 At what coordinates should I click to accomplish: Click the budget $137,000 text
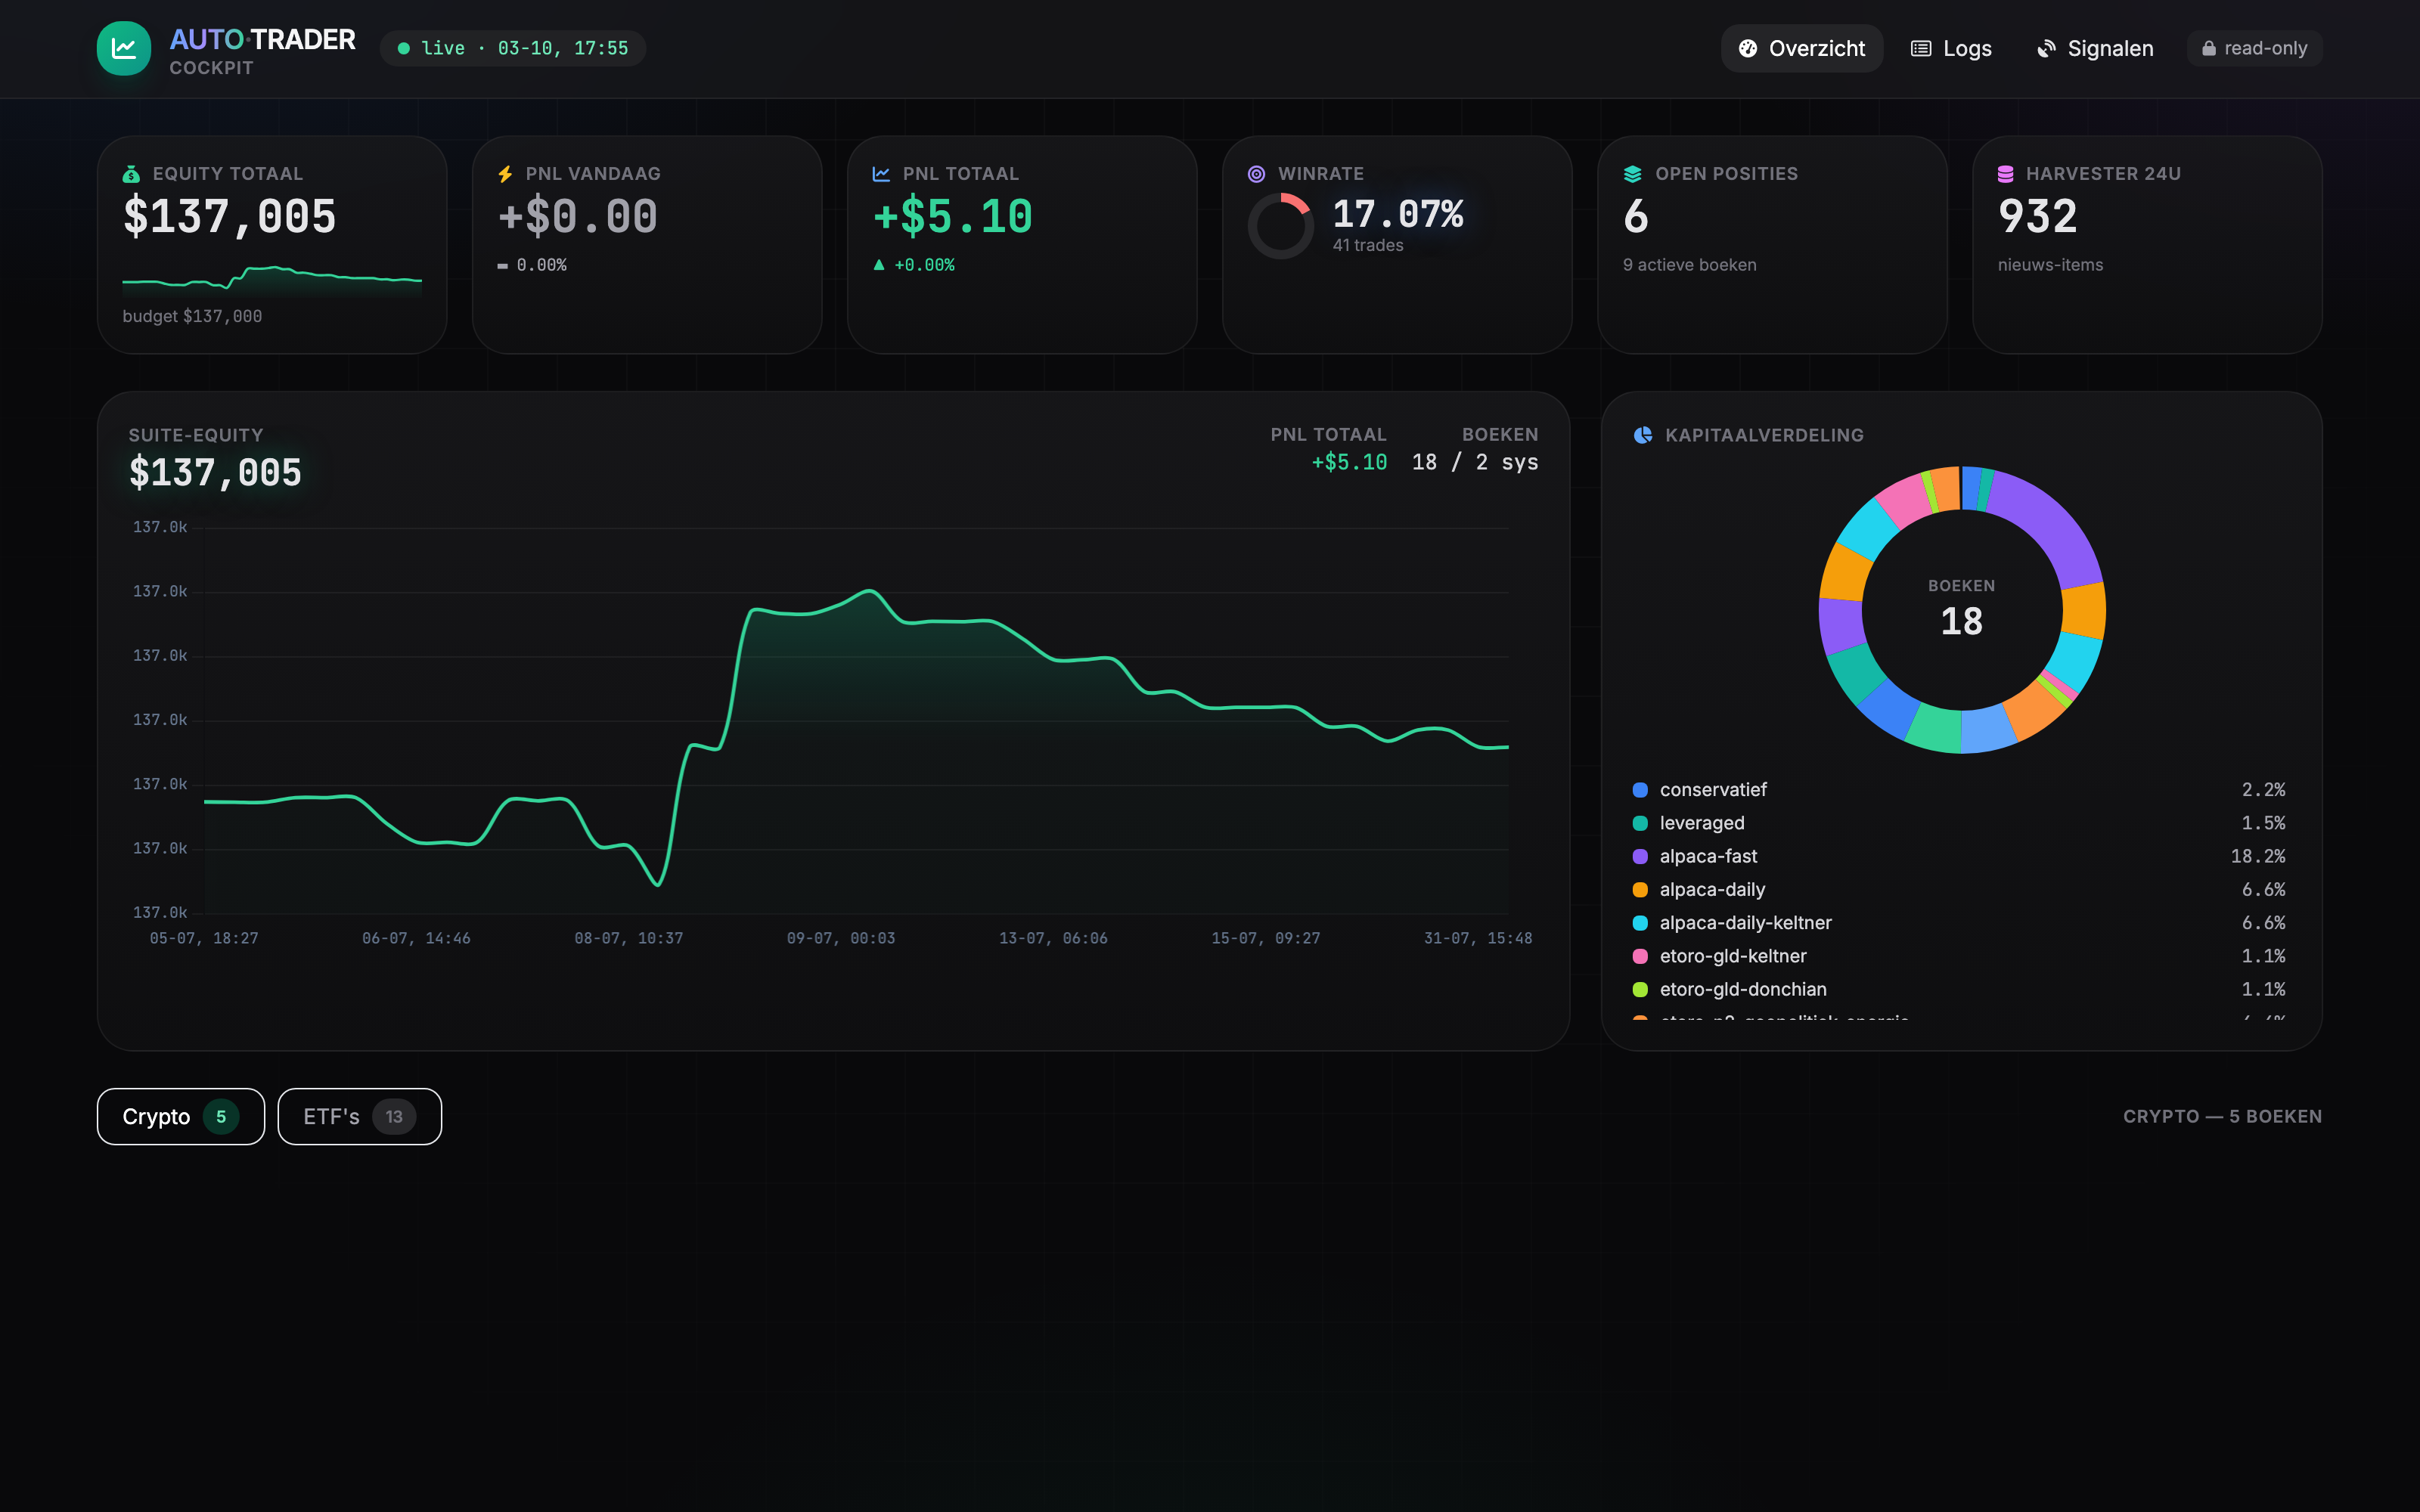pyautogui.click(x=192, y=316)
